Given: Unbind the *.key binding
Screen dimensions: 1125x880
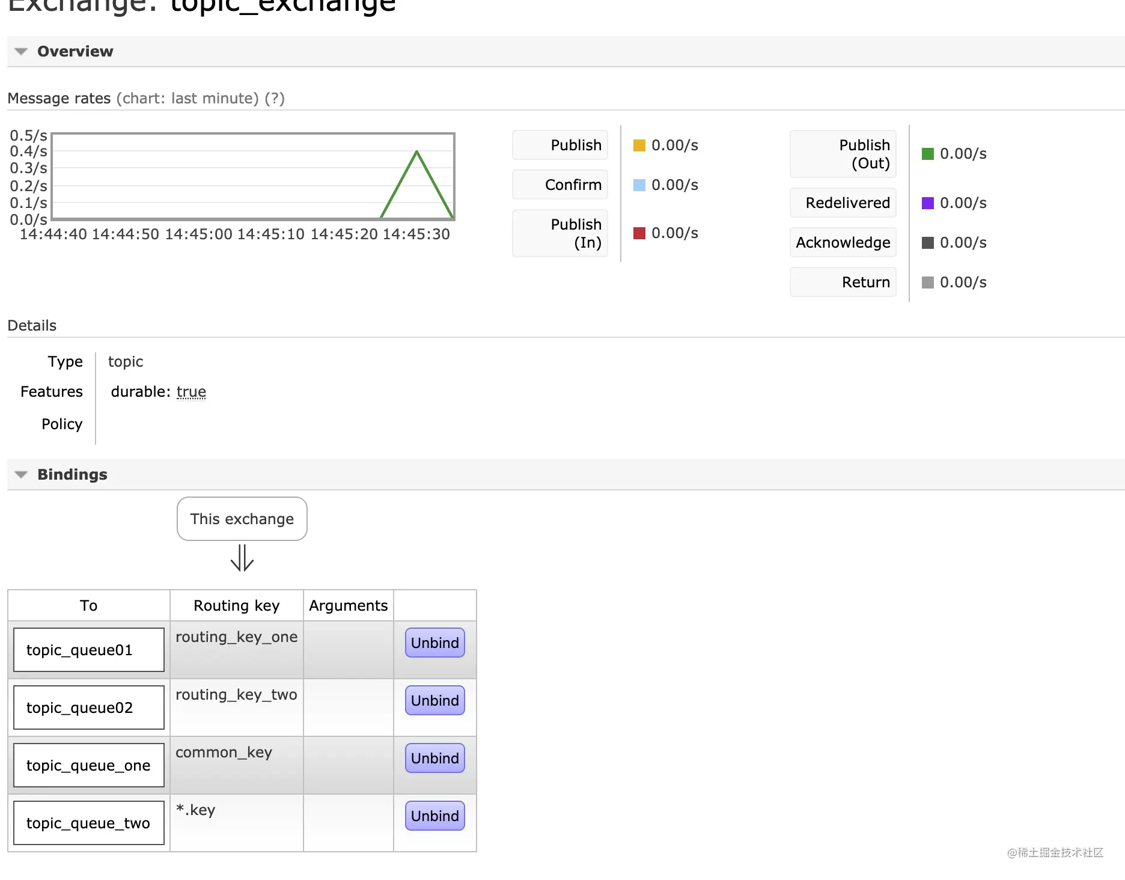Looking at the screenshot, I should [435, 816].
